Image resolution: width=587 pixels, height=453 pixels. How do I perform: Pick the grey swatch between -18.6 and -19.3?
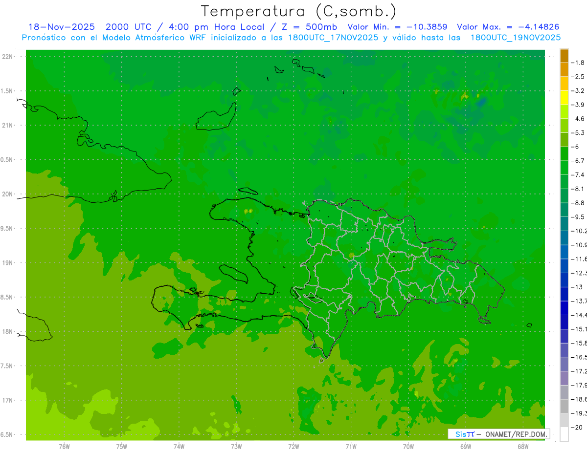pyautogui.click(x=564, y=407)
